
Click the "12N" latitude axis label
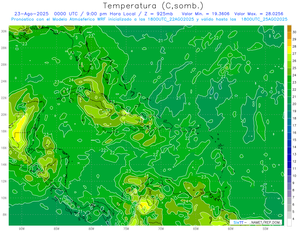tap(4, 181)
